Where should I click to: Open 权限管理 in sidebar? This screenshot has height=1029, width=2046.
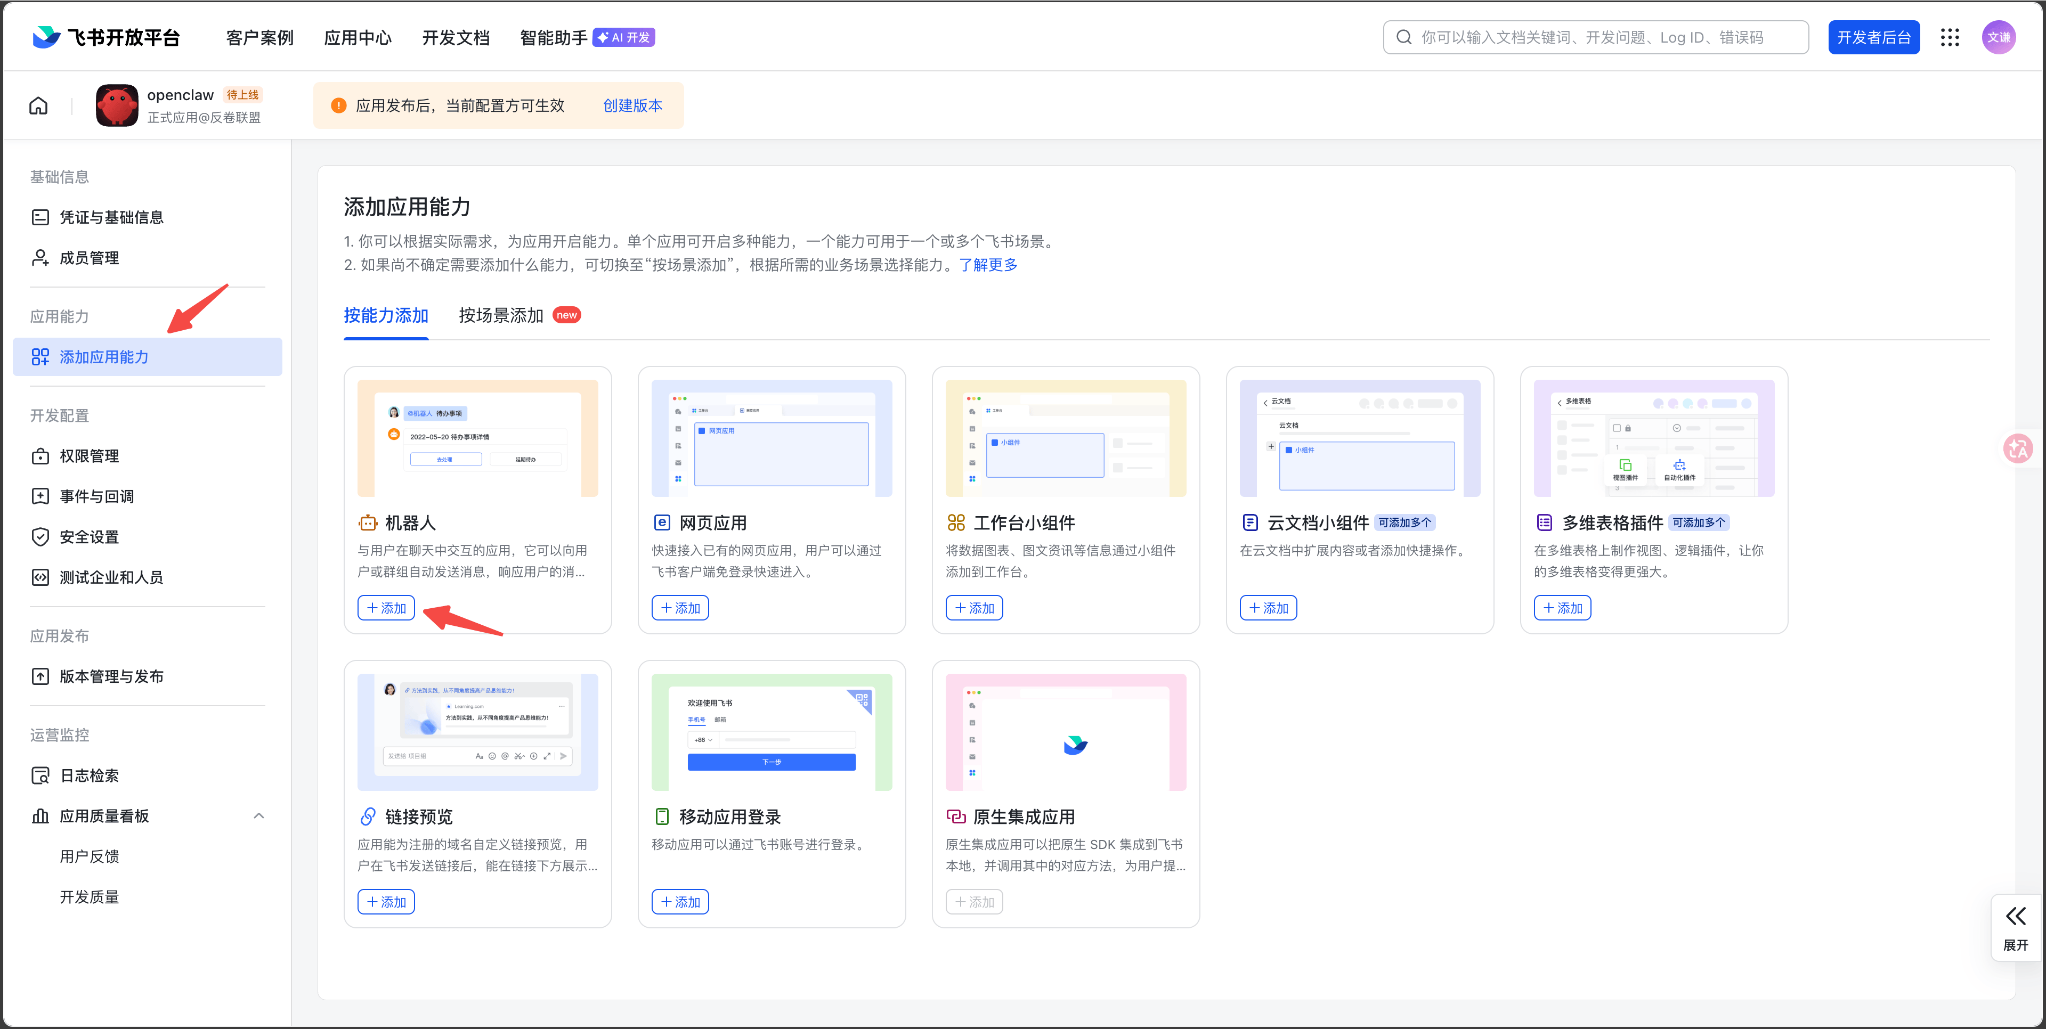[147, 456]
